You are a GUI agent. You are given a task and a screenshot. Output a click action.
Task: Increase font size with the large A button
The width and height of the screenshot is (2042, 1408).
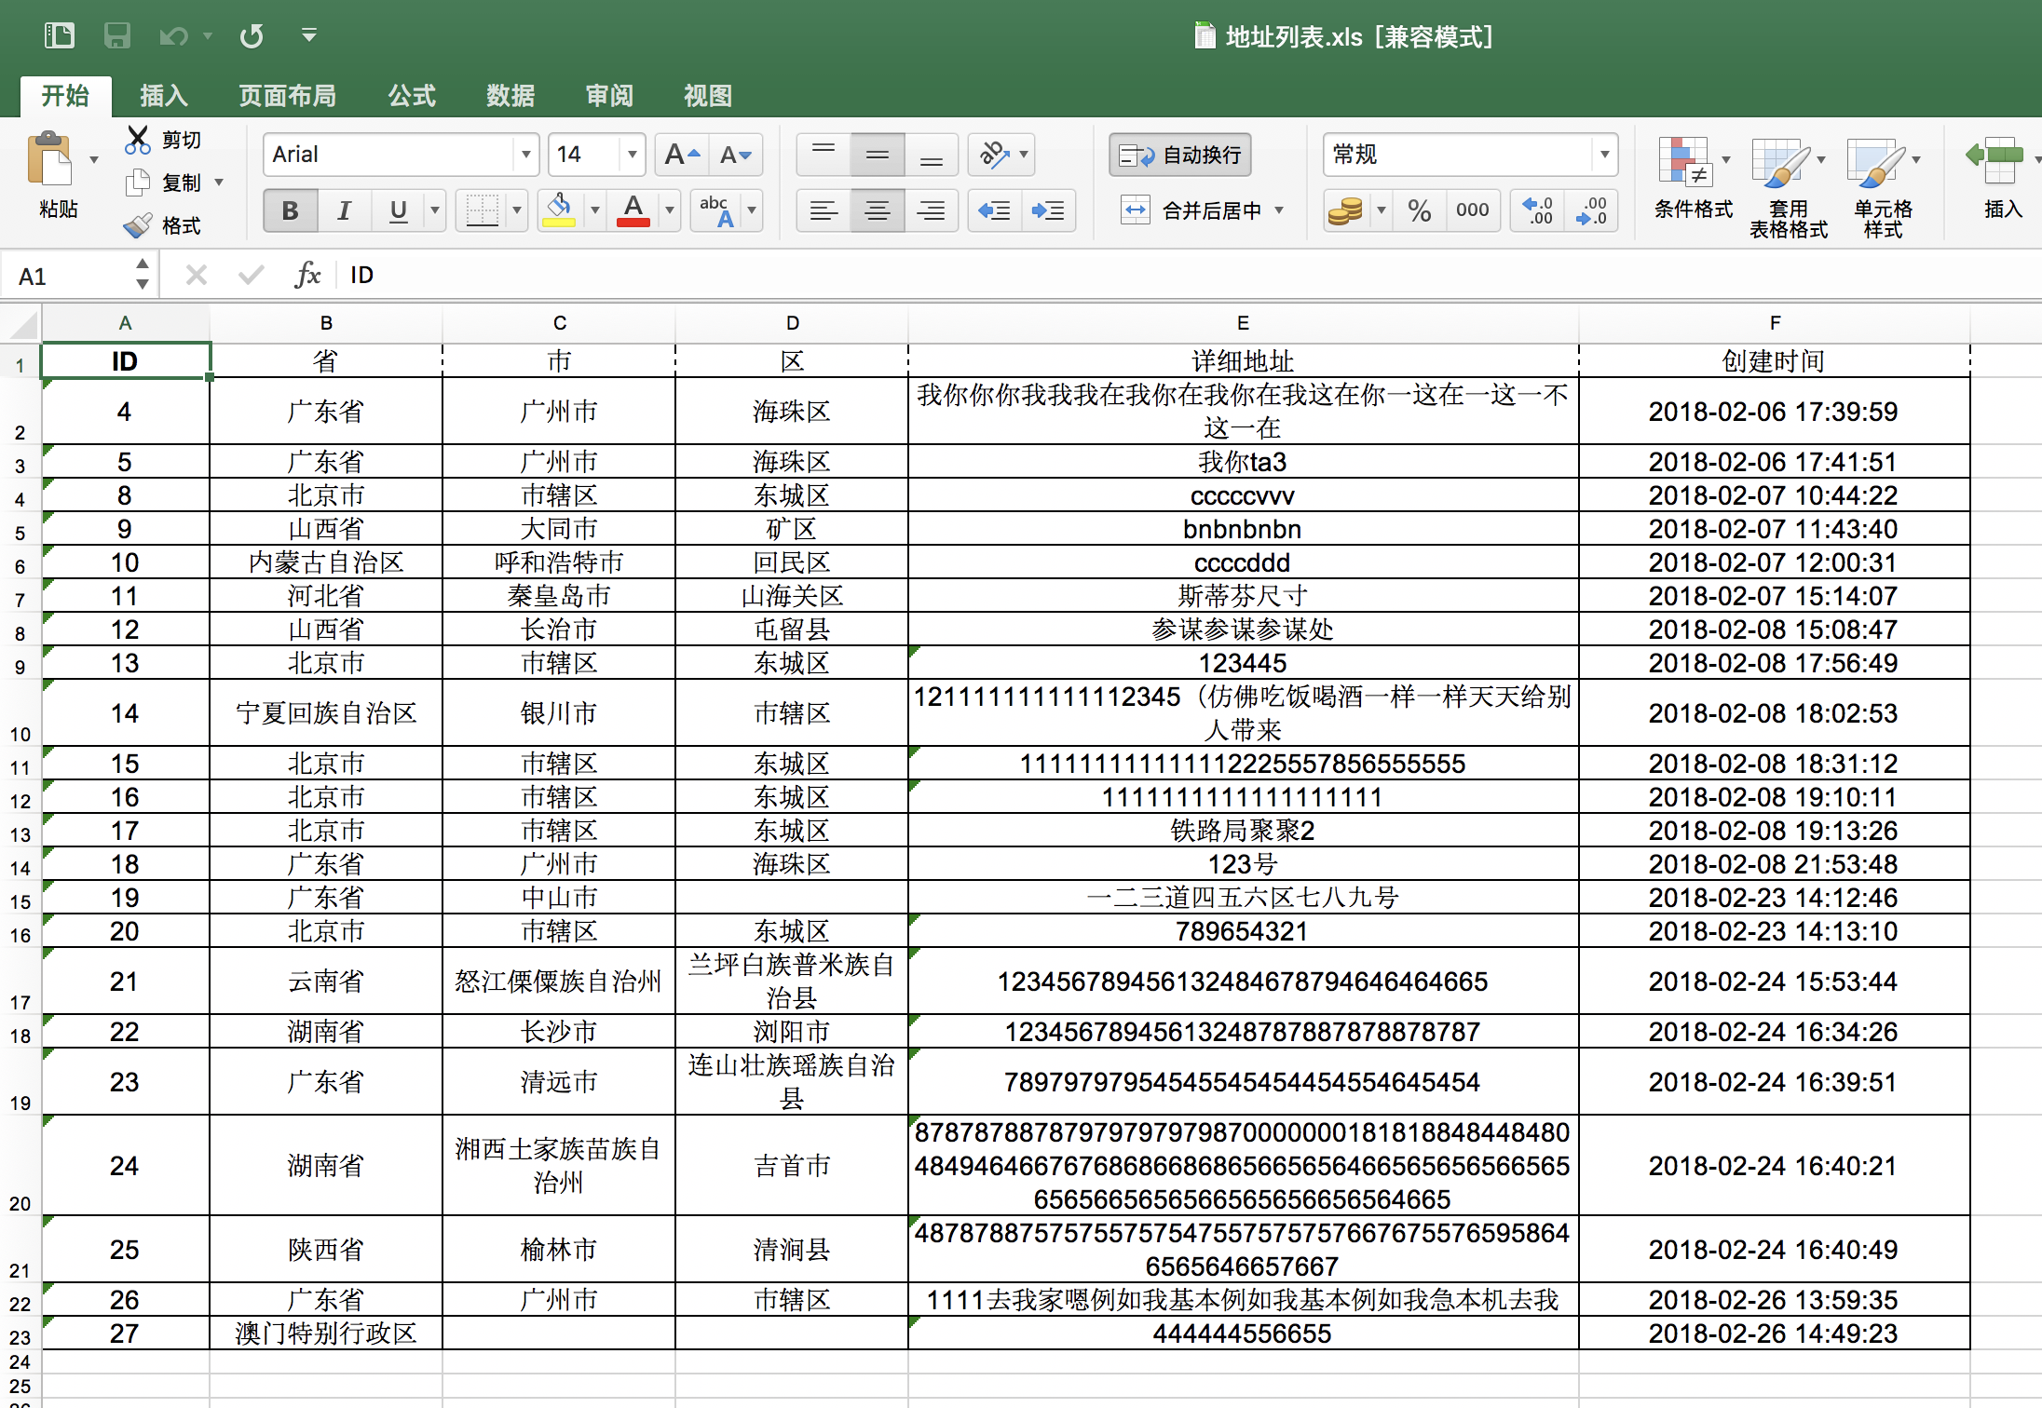pos(682,155)
